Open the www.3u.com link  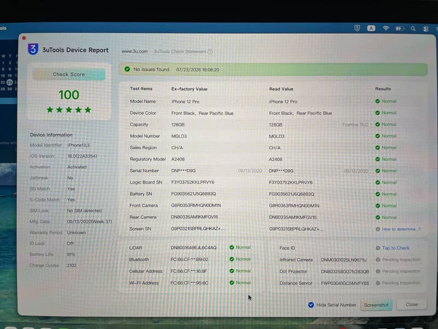[x=134, y=52]
